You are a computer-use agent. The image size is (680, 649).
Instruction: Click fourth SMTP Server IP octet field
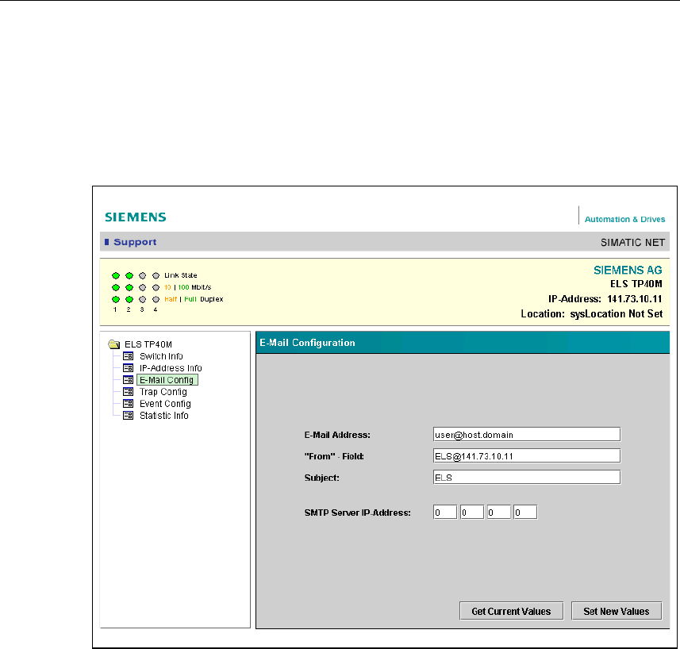coord(525,513)
